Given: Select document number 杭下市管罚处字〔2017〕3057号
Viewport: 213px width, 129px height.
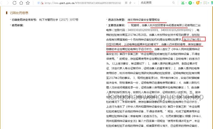Looking at the screenshot, I should (x=59, y=20).
